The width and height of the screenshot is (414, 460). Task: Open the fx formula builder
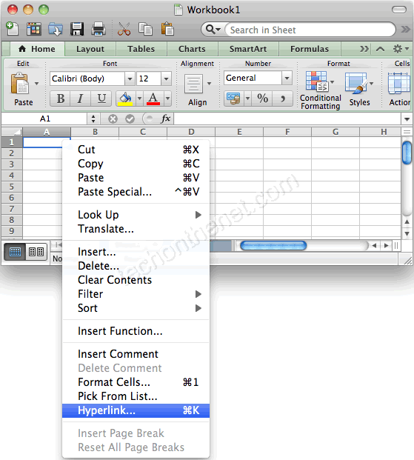click(x=166, y=119)
